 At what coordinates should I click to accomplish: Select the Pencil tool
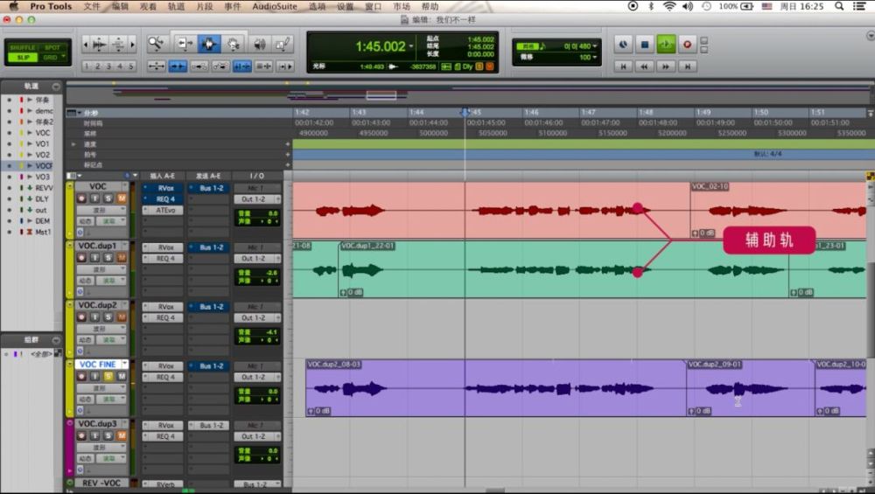pyautogui.click(x=283, y=44)
